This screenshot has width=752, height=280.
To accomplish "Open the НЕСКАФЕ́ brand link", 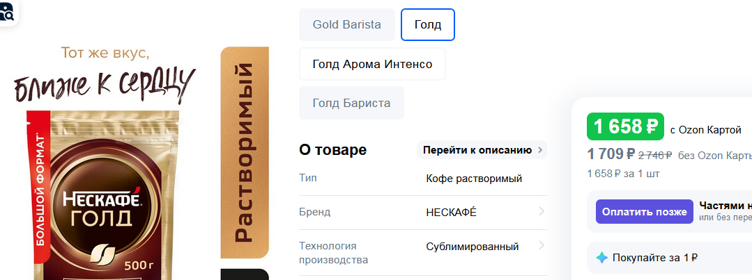I will (451, 212).
